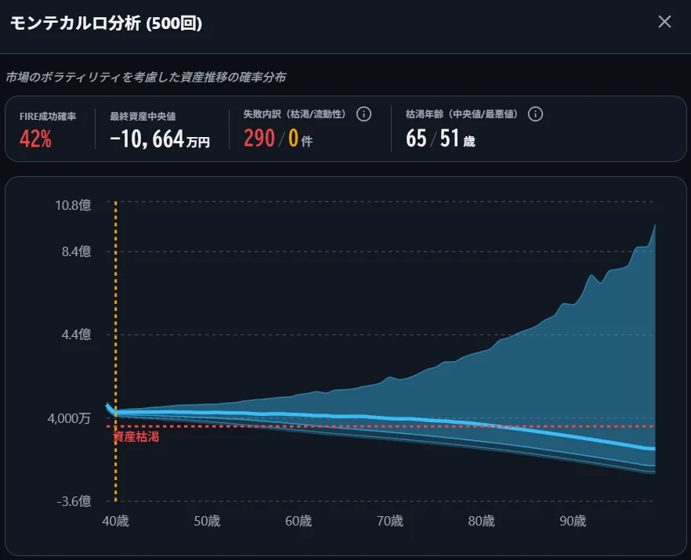Click the 最終資産中央値 label
This screenshot has width=691, height=560.
tap(143, 117)
